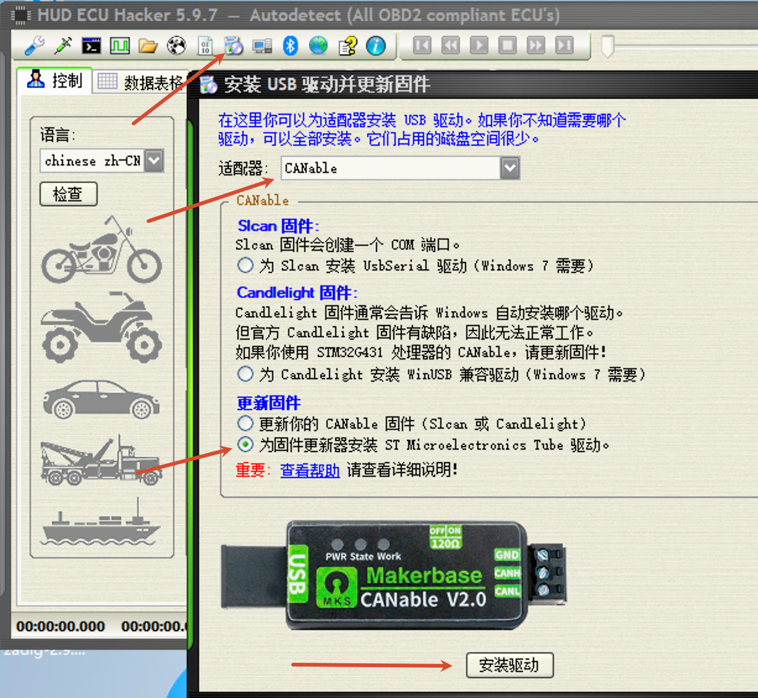Switch to the 控制 tab

coord(55,80)
